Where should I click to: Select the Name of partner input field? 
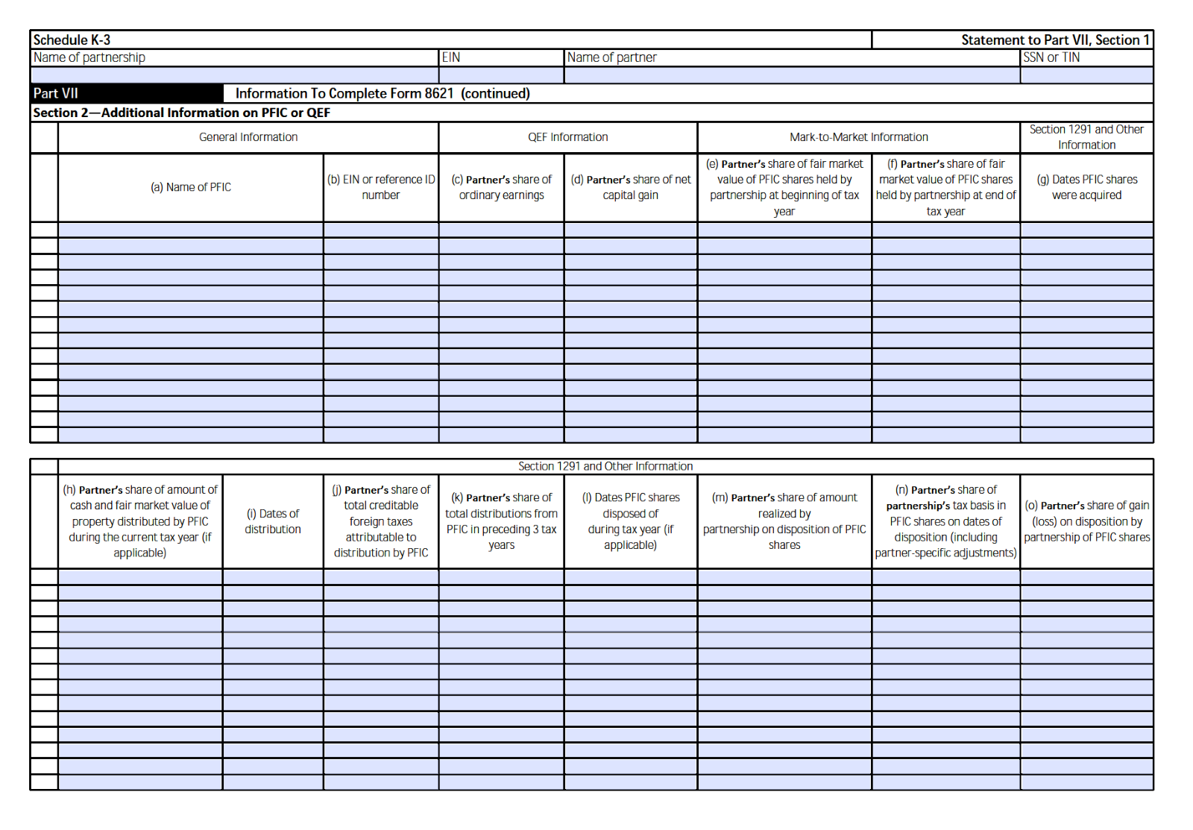coord(792,75)
